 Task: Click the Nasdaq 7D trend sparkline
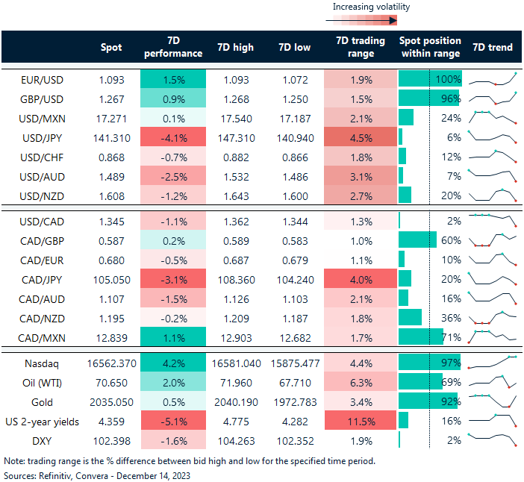[x=492, y=362]
